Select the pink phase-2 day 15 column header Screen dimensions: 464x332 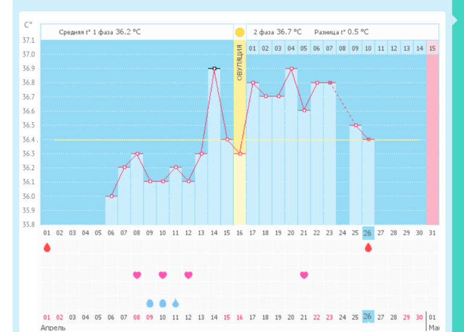pyautogui.click(x=432, y=48)
